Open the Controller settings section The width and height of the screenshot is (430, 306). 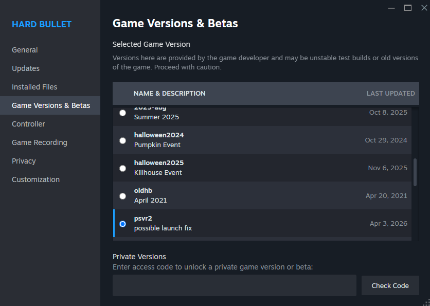point(28,124)
